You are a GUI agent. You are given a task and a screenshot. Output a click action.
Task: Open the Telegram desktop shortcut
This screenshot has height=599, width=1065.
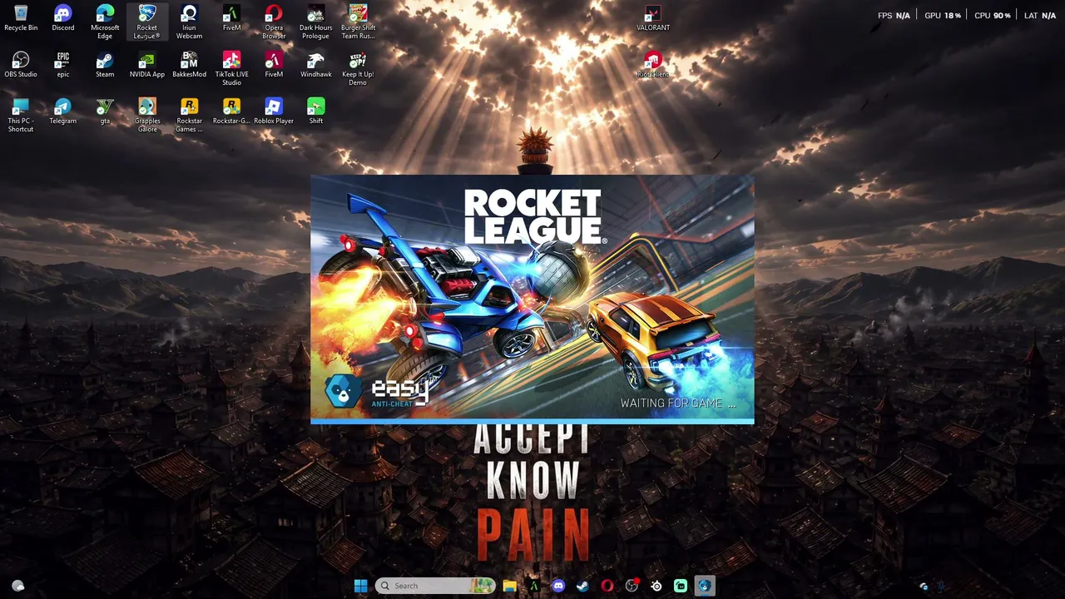(62, 111)
